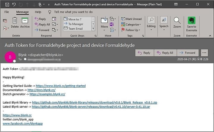214x132 pixels.
Task: Open the Blynk library release zip link
Action: pyautogui.click(x=95, y=102)
